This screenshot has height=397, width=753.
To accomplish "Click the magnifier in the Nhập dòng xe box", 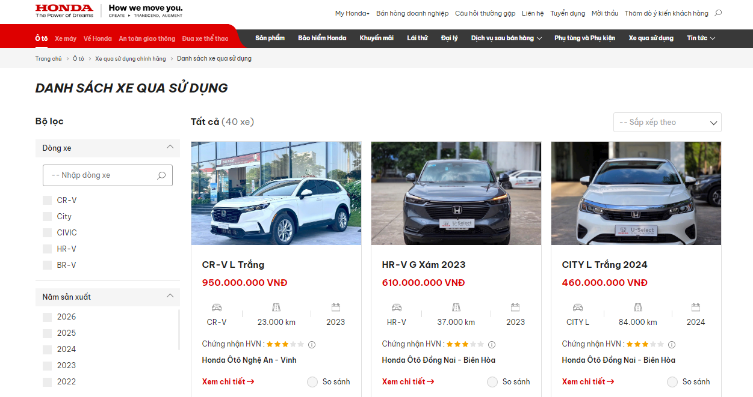I will pyautogui.click(x=161, y=175).
